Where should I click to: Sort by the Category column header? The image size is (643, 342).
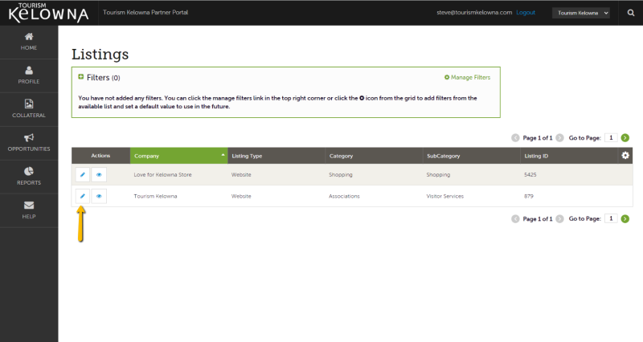374,156
